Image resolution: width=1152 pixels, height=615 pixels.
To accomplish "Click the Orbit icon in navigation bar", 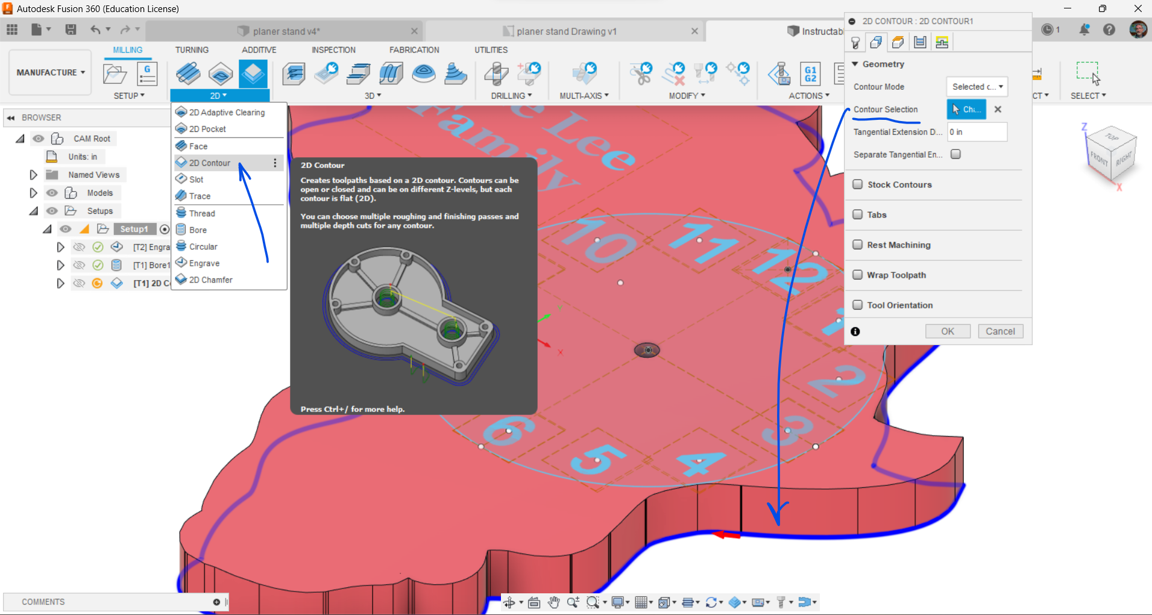I will pos(509,602).
